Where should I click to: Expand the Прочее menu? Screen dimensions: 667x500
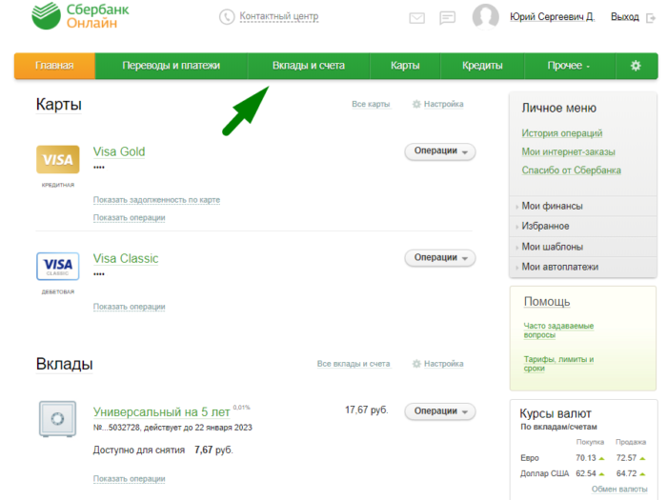tap(569, 66)
